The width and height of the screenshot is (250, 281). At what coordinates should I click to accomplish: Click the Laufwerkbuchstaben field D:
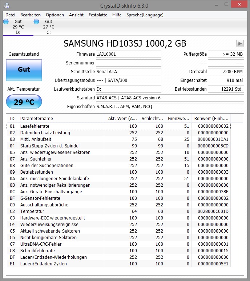coord(129,89)
